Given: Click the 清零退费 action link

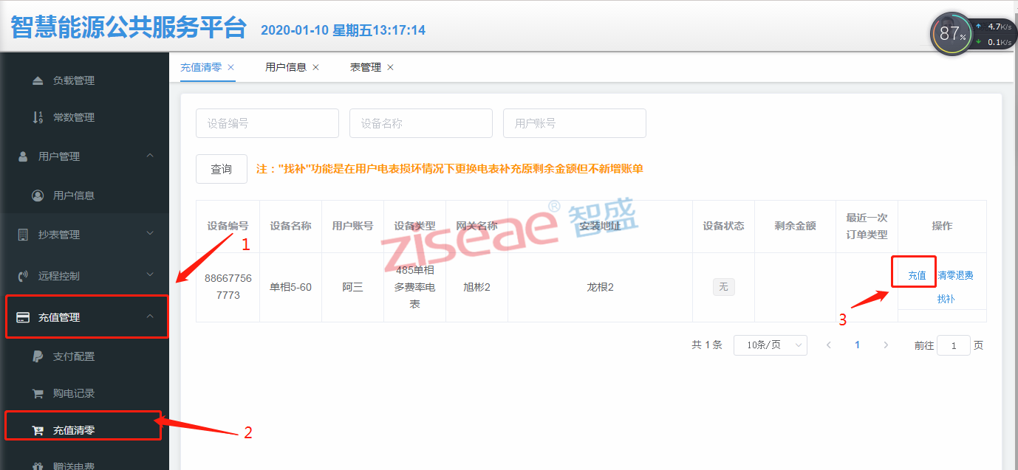Looking at the screenshot, I should click(x=955, y=275).
